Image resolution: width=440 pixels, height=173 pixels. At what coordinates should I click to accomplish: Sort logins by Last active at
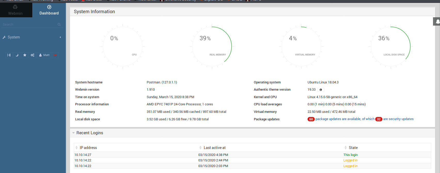tap(214, 148)
